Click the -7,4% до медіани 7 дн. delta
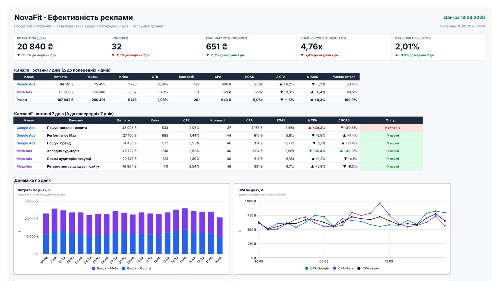This screenshot has width=499, height=281. 320,55
